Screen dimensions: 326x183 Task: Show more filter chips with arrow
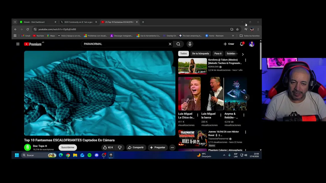(x=243, y=54)
